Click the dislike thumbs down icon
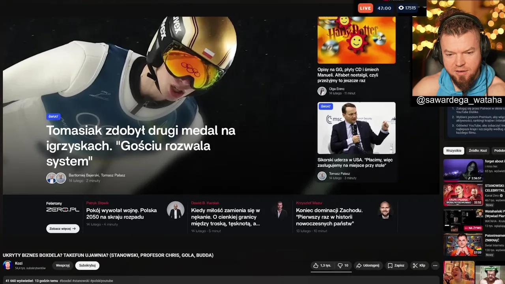 [340, 265]
